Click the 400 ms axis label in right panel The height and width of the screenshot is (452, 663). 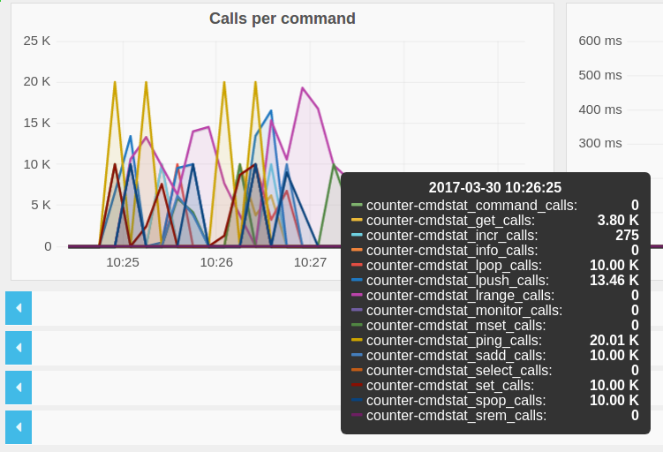point(600,109)
